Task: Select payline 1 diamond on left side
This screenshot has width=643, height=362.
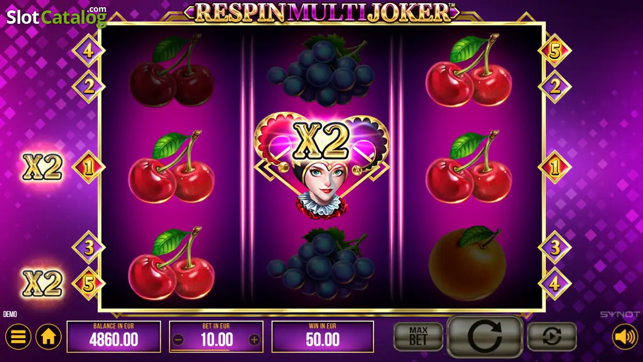Action: click(88, 167)
